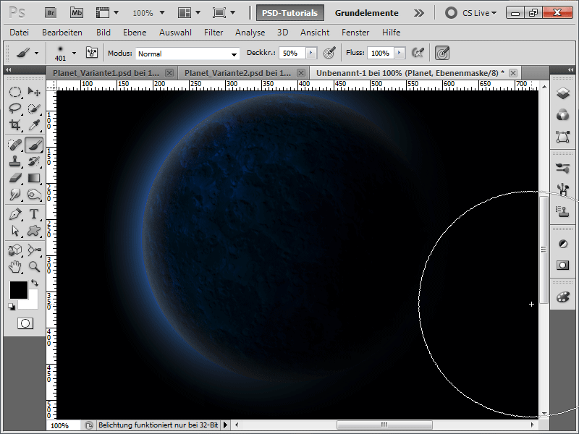This screenshot has height=434, width=579.
Task: Toggle the Brush panel button
Action: click(92, 53)
